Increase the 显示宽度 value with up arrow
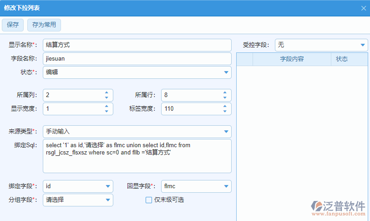370x221 pixels. point(106,106)
